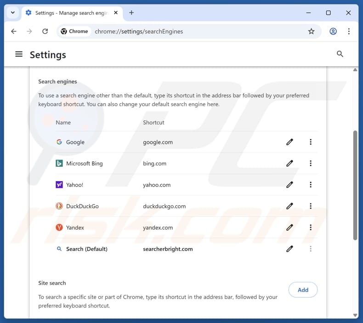This screenshot has height=323, width=363.
Task: Click the Shortcut column header
Action: [153, 123]
